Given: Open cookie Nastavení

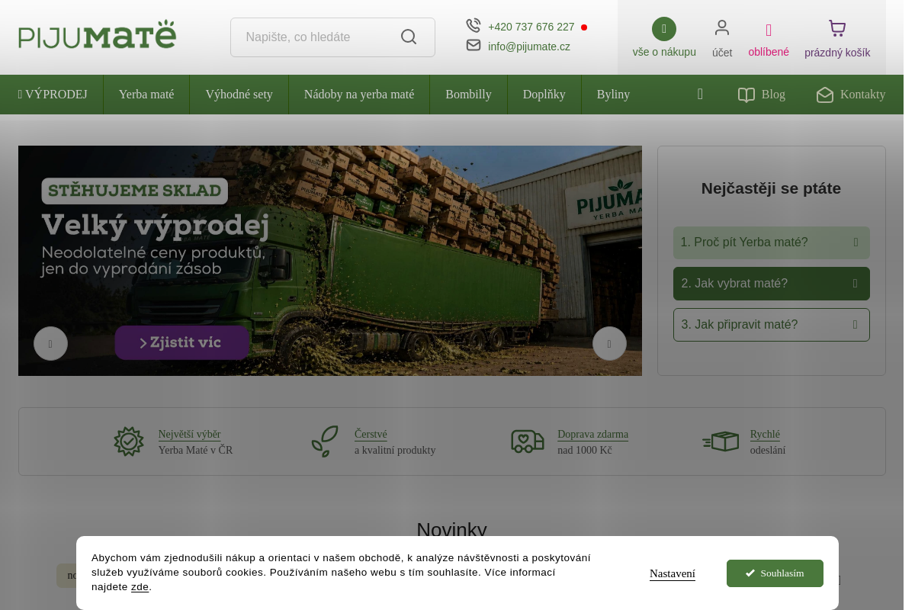Looking at the screenshot, I should click(673, 573).
